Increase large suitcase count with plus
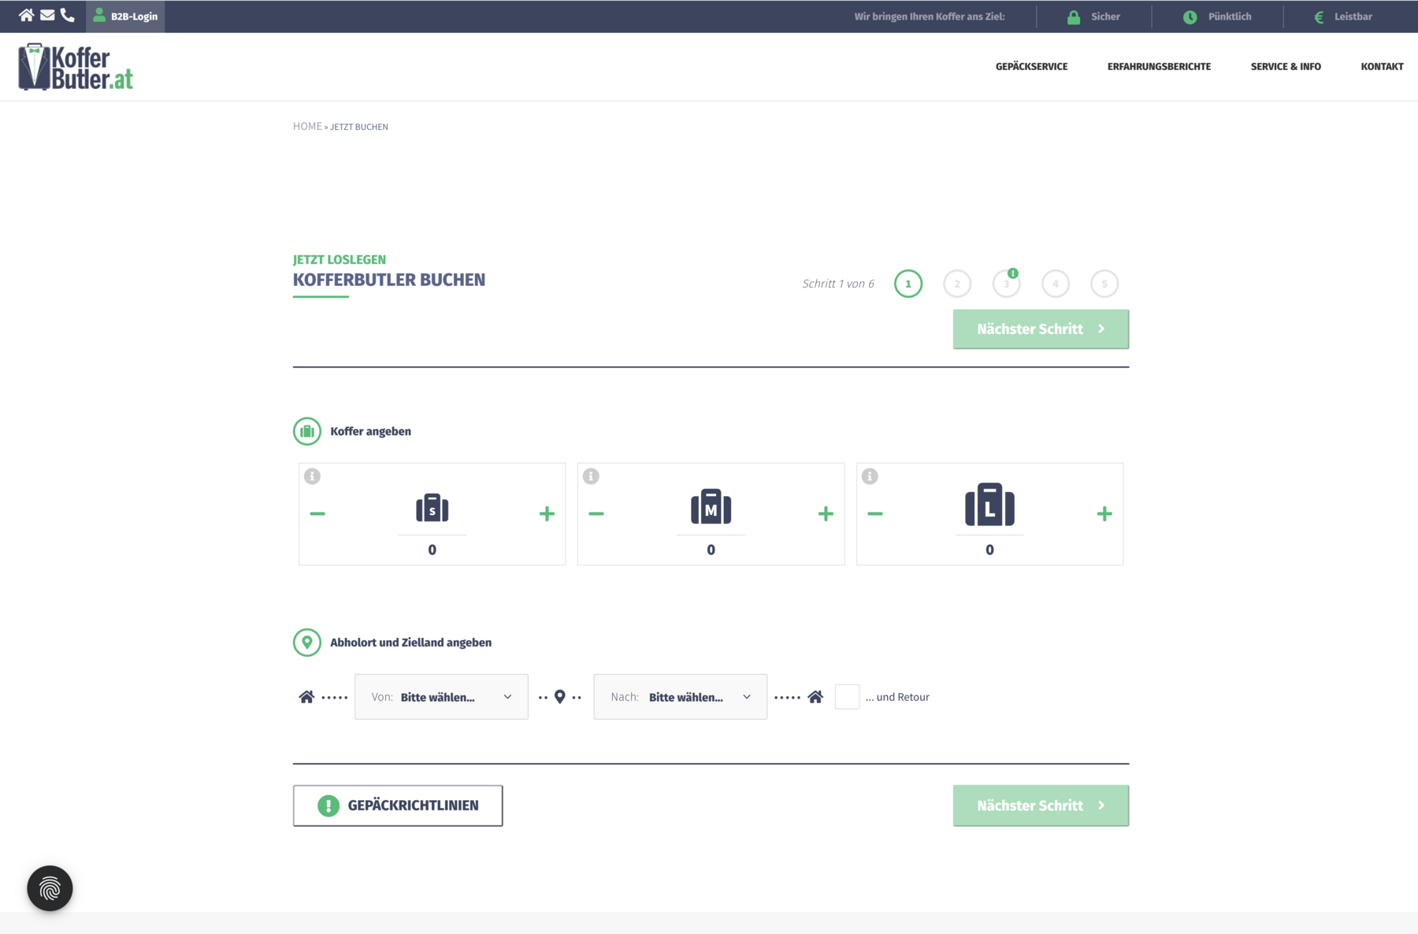Viewport: 1418px width, 934px height. [x=1104, y=514]
